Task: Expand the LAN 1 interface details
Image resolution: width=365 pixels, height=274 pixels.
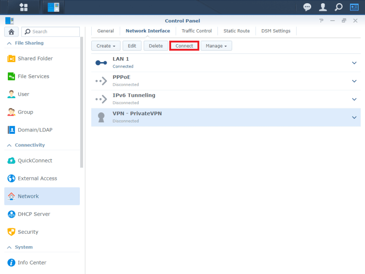Action: point(354,63)
